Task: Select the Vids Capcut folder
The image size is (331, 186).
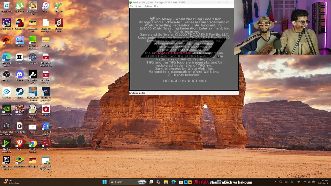Action: tap(33, 162)
